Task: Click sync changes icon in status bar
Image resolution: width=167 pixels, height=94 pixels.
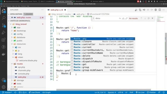Action: [x=15, y=92]
